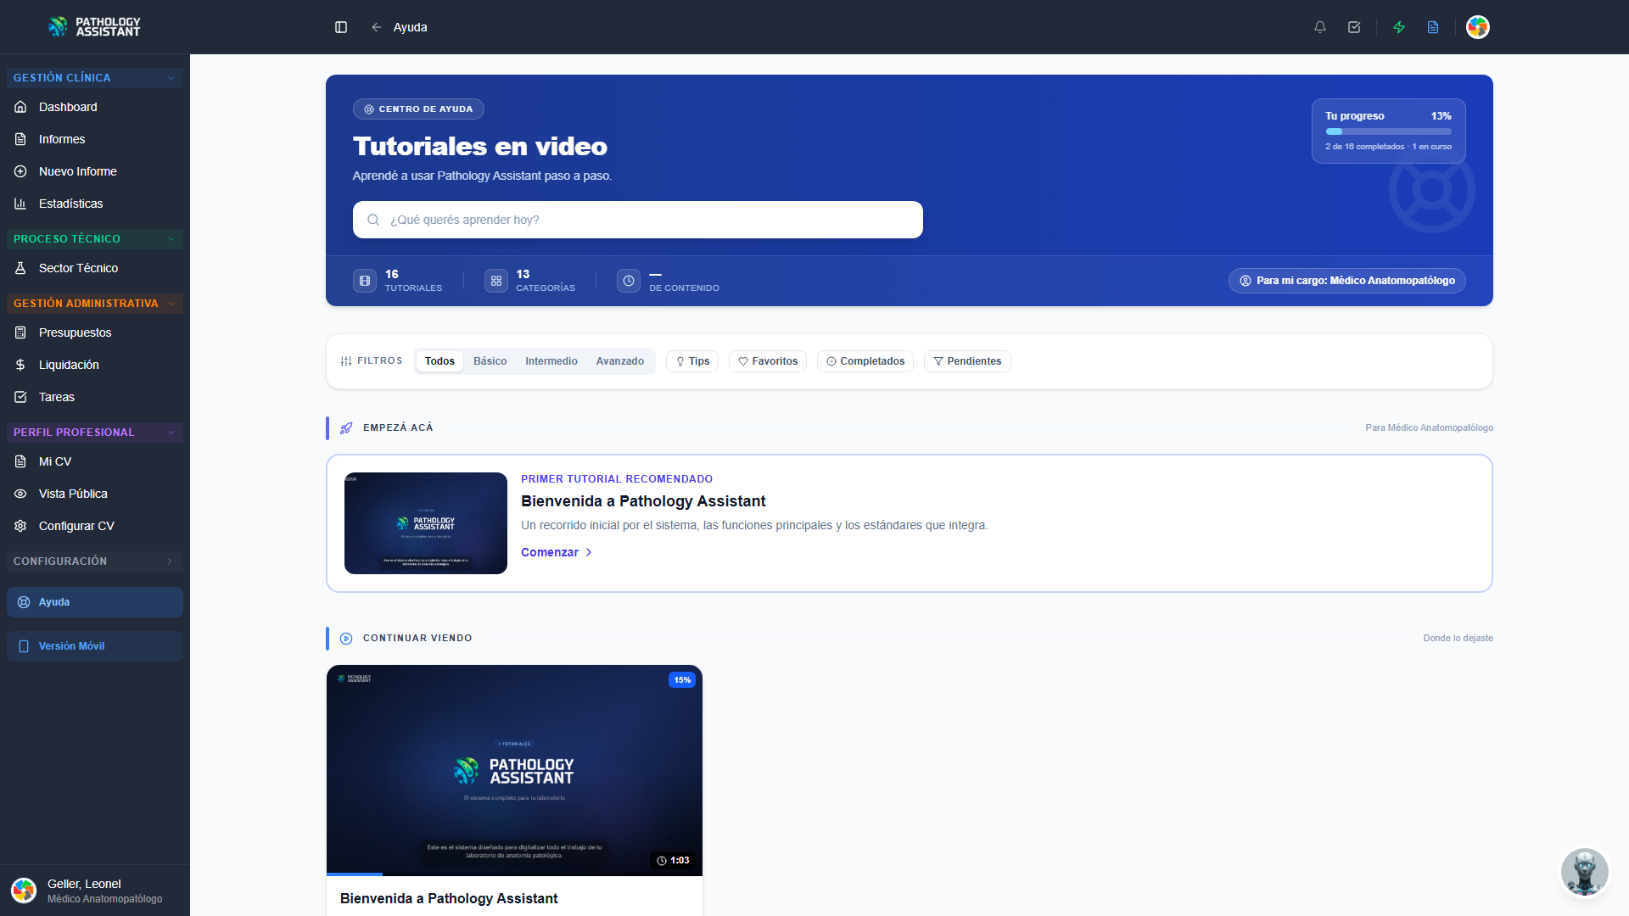Click the Configurar CV gear icon
Viewport: 1629px width, 916px height.
tap(20, 526)
